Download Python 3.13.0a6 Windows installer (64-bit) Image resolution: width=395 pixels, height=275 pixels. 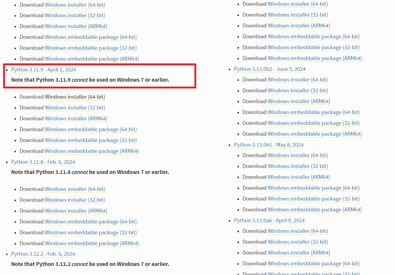click(298, 231)
